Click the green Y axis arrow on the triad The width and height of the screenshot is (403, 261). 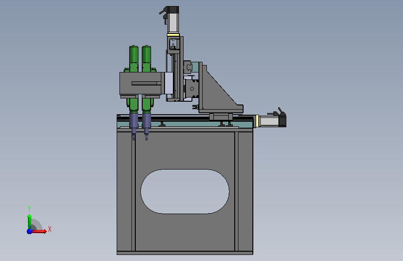pyautogui.click(x=29, y=221)
